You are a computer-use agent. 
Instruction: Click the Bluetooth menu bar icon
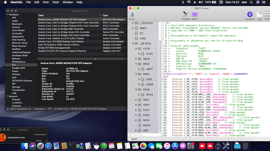tap(182, 2)
